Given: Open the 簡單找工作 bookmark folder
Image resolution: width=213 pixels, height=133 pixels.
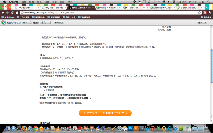Looking at the screenshot, I should click(69, 17).
